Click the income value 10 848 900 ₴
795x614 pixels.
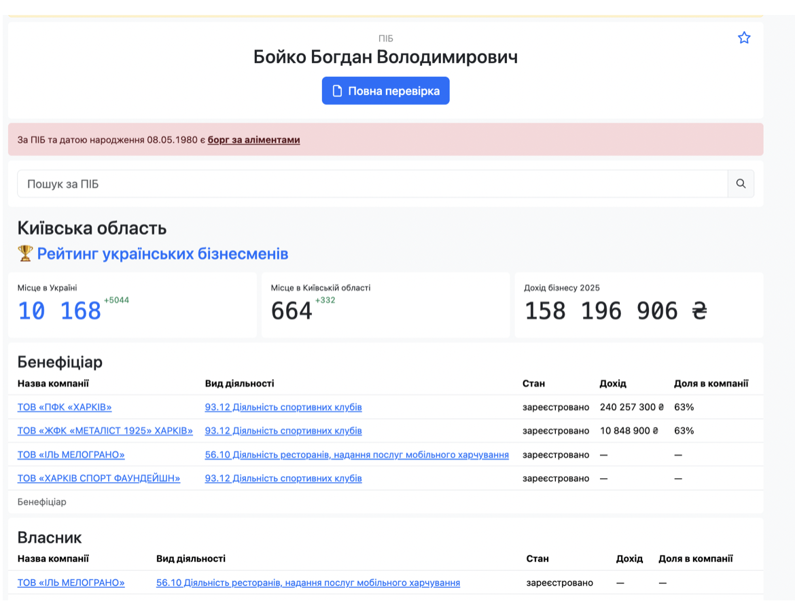tap(629, 431)
